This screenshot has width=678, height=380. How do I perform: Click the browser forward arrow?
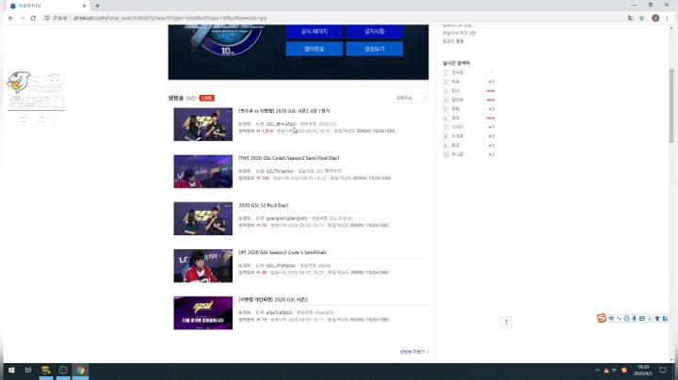tap(22, 18)
